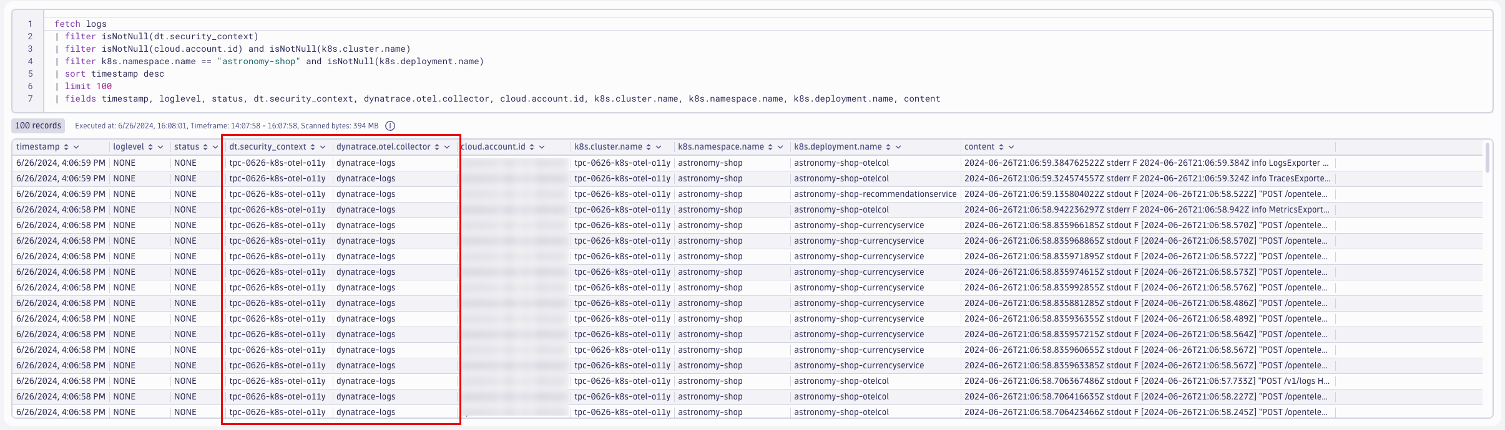This screenshot has height=430, width=1505.
Task: Sort by dynatrace.otel.collector column
Action: pyautogui.click(x=437, y=147)
